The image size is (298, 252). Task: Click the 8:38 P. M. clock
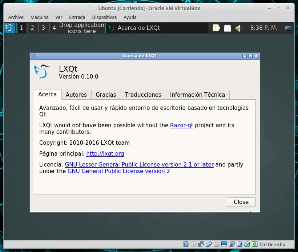tap(264, 28)
